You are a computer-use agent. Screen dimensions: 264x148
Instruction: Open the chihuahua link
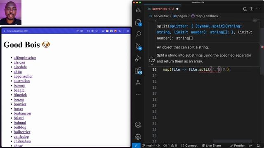coord(22,141)
